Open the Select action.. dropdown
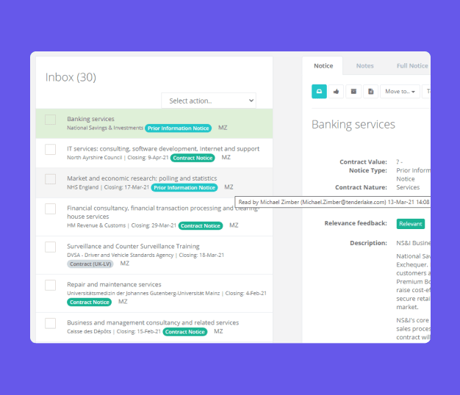 tap(209, 101)
